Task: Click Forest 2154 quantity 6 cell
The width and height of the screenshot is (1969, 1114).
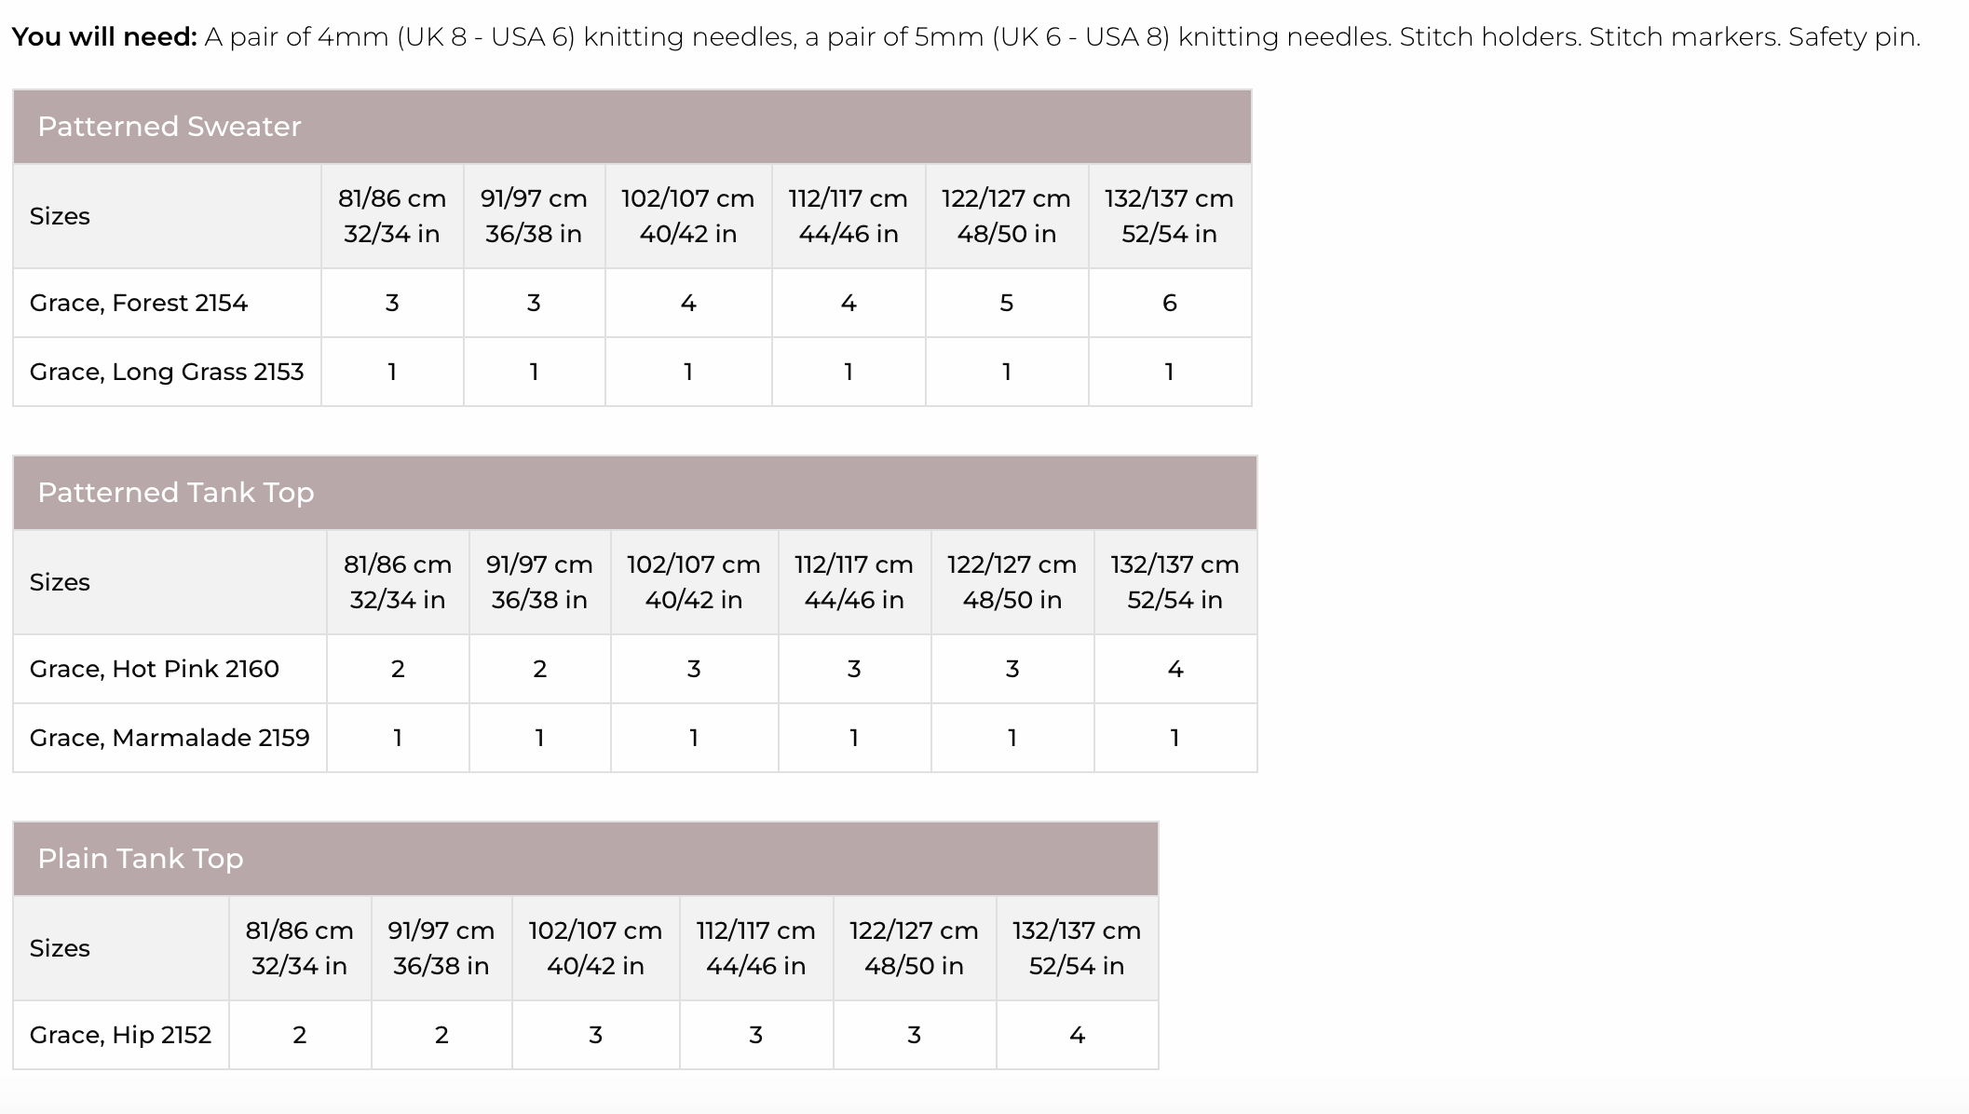Action: tap(1170, 303)
